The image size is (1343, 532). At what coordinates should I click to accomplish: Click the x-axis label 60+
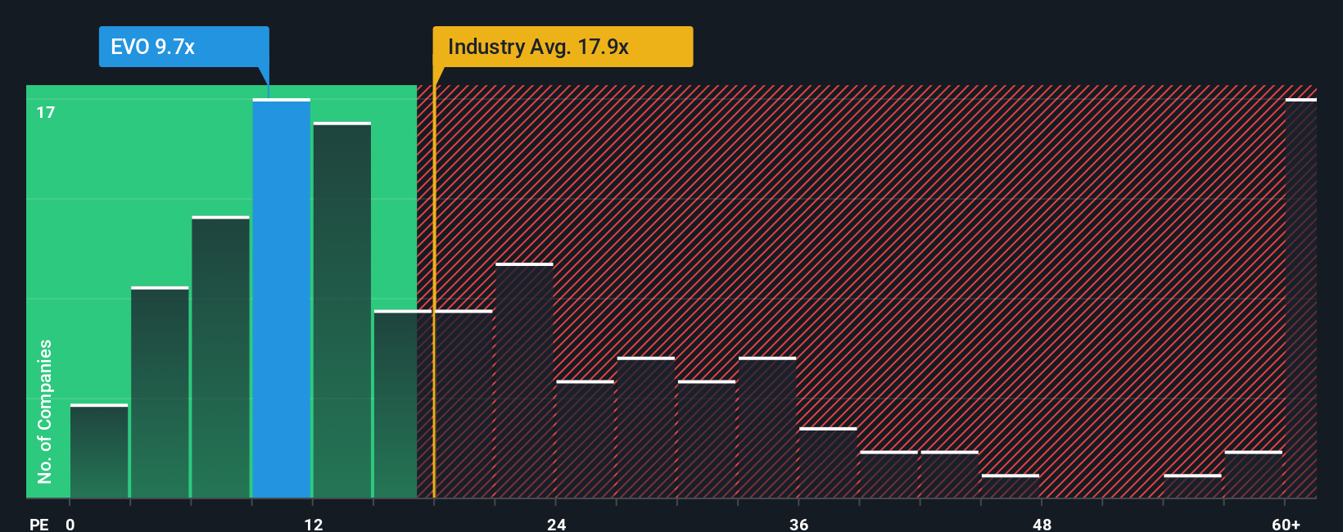[x=1286, y=524]
